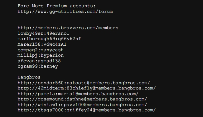Open the gg-utilities.com forum link

(x=65, y=12)
